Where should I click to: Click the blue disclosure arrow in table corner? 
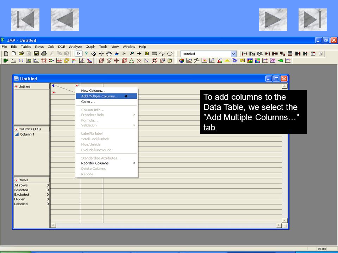[54, 86]
